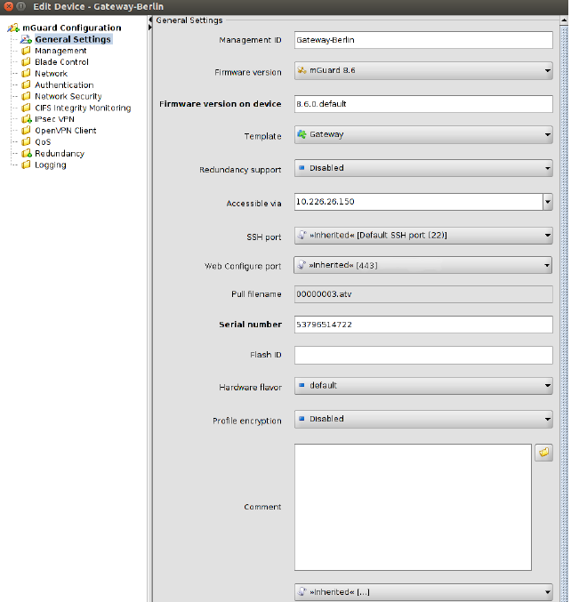Focus the Serial number input field
The image size is (571, 602).
422,325
